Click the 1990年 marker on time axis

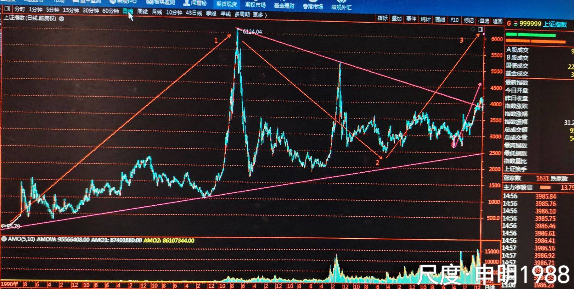click(9, 284)
